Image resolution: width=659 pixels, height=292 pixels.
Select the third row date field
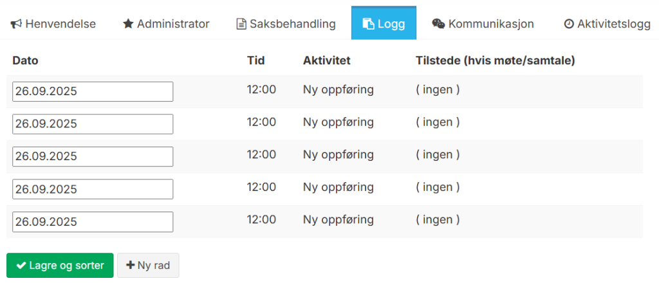(93, 156)
